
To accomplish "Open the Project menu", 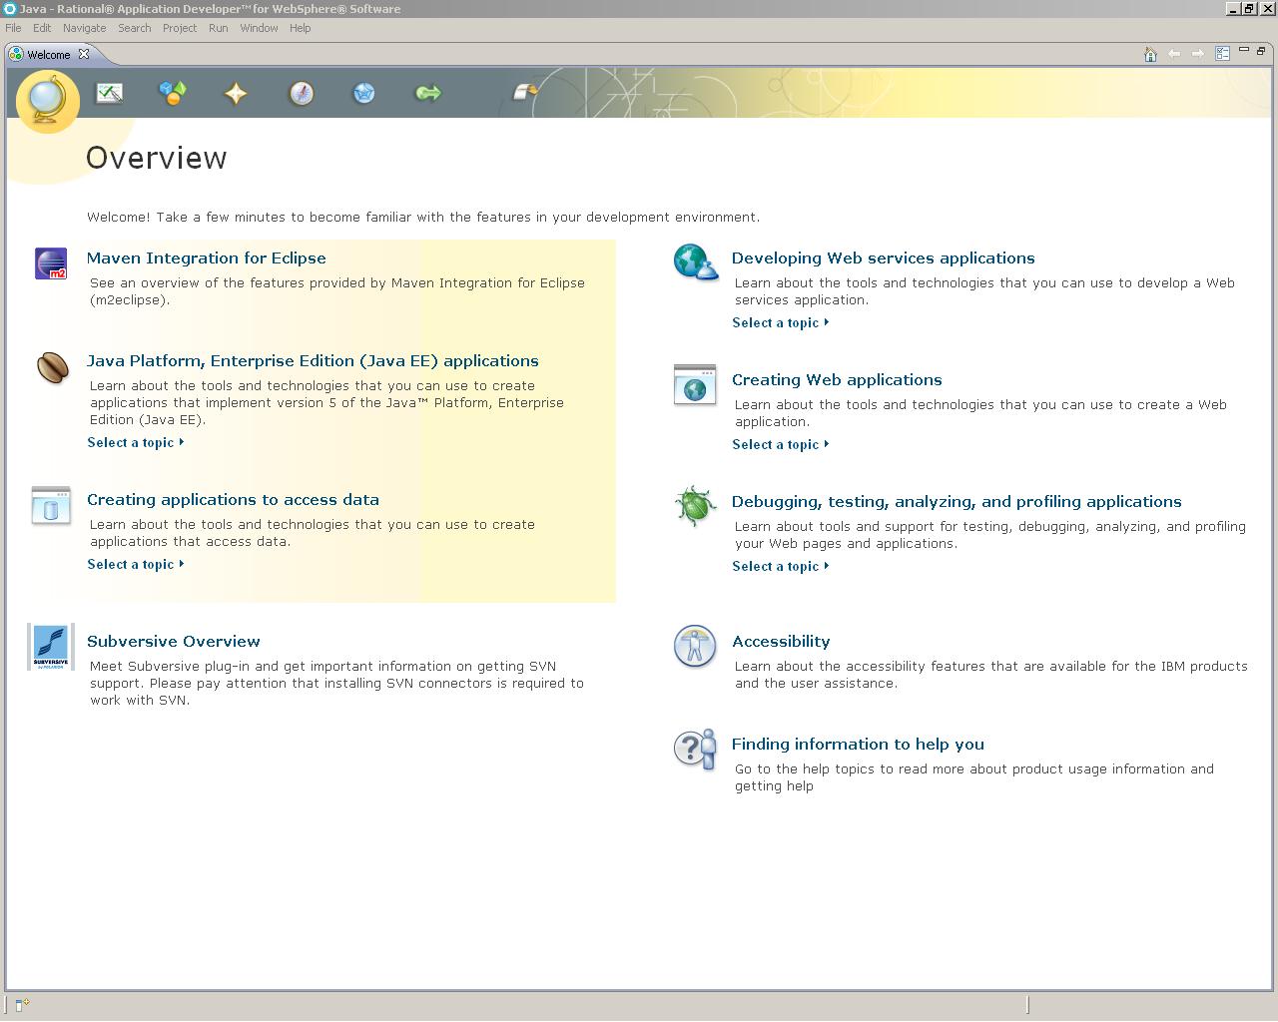I will tap(180, 28).
